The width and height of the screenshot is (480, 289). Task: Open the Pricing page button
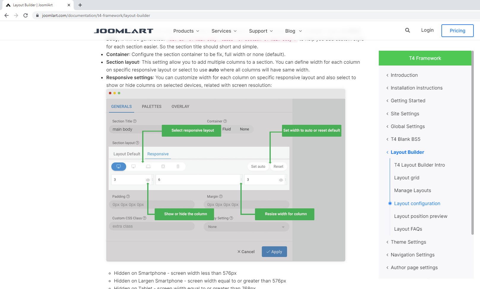coord(457,31)
